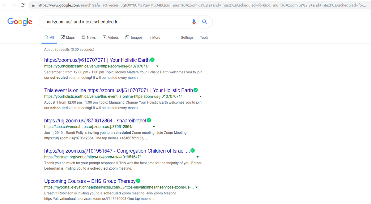Click the snippet starting 'Breathitt Robinson is inviting you'

[110, 196]
